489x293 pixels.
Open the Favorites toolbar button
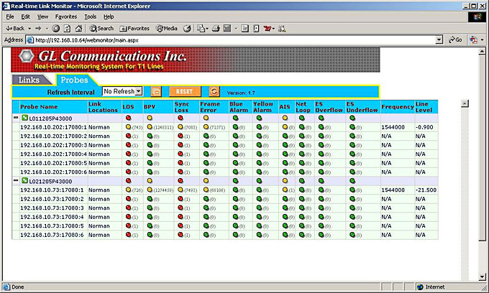134,28
